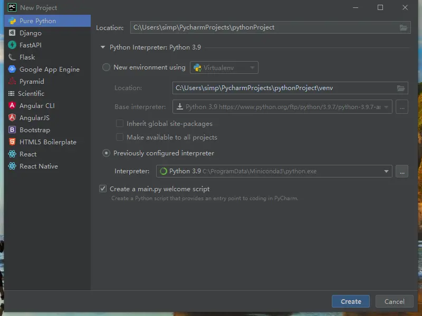
Task: Click the React label text
Action: [x=28, y=154]
